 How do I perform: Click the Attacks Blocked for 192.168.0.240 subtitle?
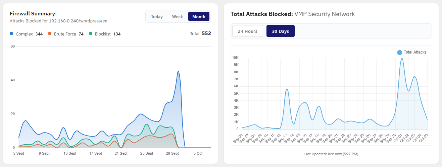tap(58, 21)
